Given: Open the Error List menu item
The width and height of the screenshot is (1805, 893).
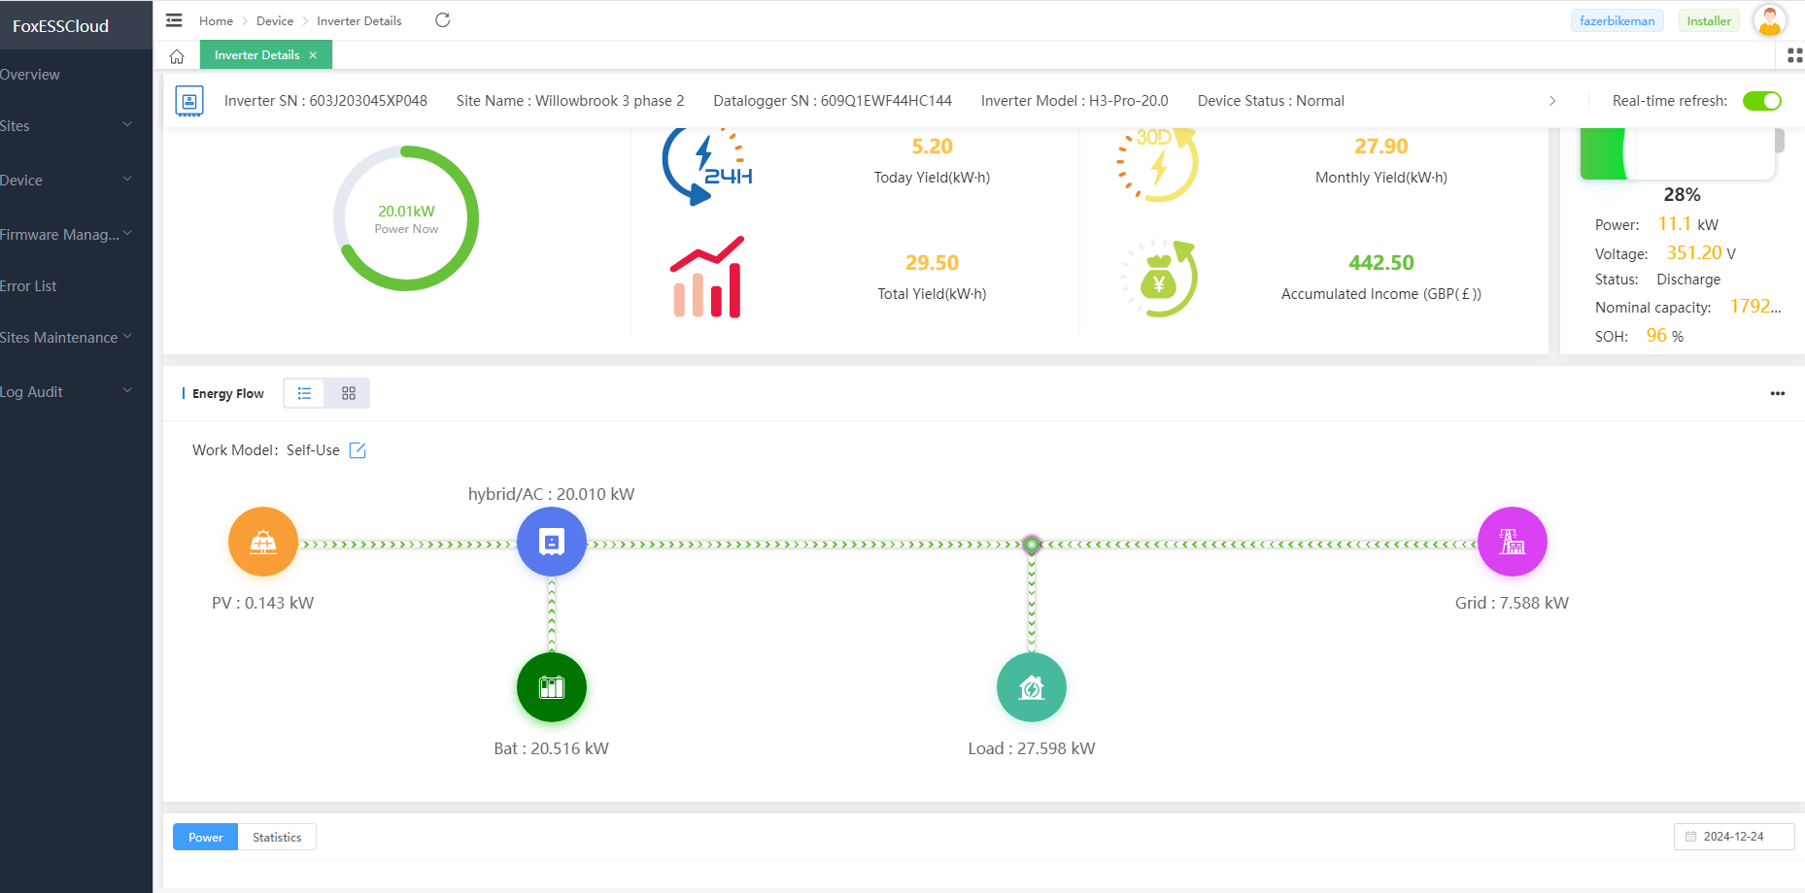Looking at the screenshot, I should (x=29, y=286).
